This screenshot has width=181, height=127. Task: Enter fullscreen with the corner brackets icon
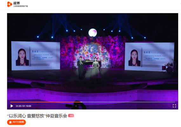[174, 106]
